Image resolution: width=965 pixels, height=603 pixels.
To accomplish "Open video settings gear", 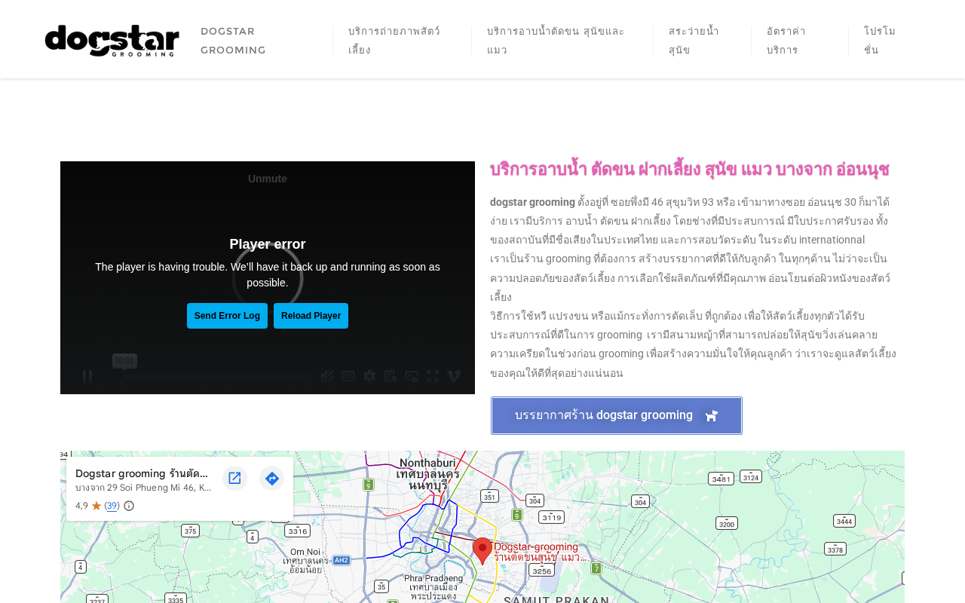I will (369, 376).
